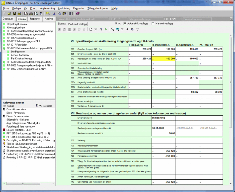
Task: Switch to the Rapporter panel tab
Action: click(35, 19)
